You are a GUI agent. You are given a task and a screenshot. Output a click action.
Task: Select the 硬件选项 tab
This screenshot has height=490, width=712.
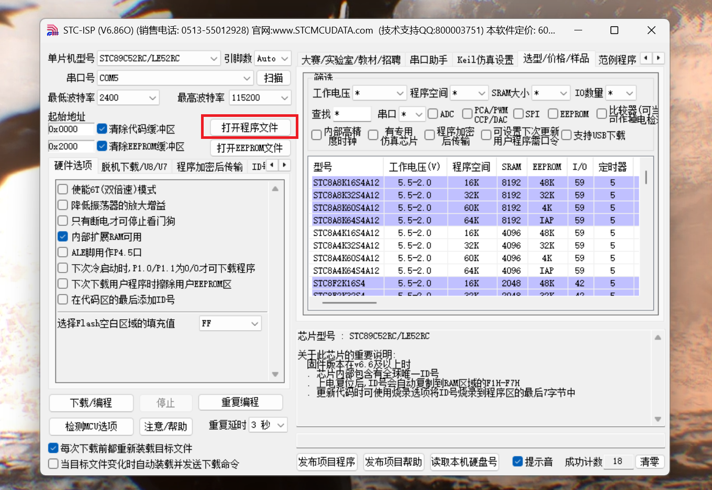(x=73, y=166)
